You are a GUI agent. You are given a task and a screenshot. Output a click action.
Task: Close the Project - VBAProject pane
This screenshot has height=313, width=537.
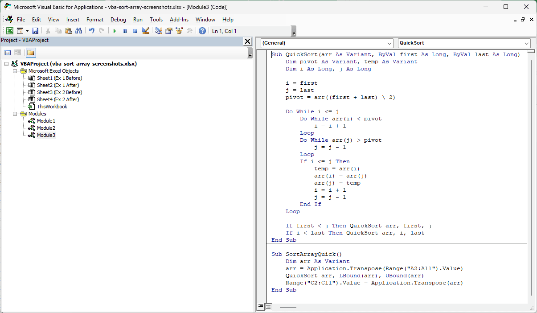click(247, 41)
